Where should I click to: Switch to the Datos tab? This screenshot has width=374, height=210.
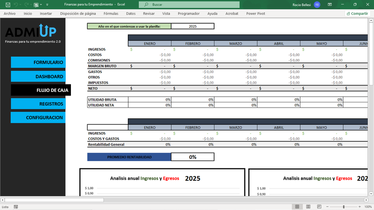pos(131,14)
